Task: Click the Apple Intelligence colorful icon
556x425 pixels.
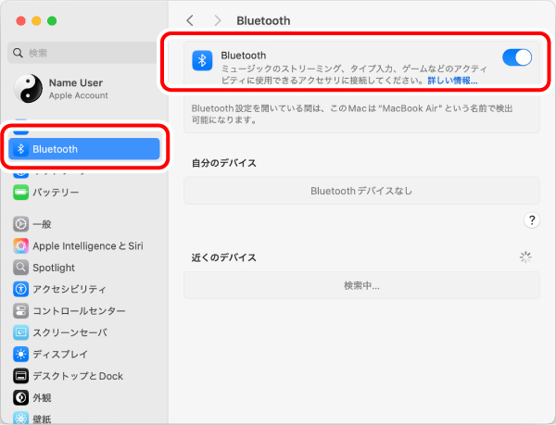Action: click(x=21, y=245)
